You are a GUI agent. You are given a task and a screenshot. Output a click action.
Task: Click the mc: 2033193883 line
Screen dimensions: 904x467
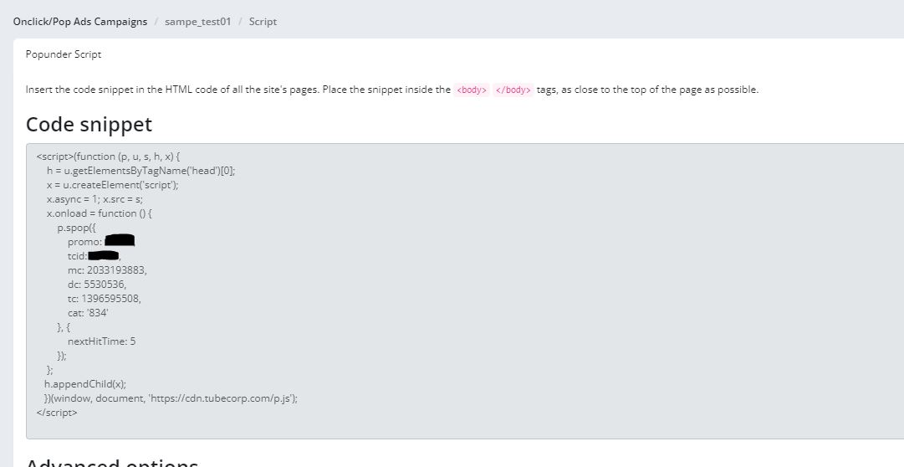pos(107,270)
